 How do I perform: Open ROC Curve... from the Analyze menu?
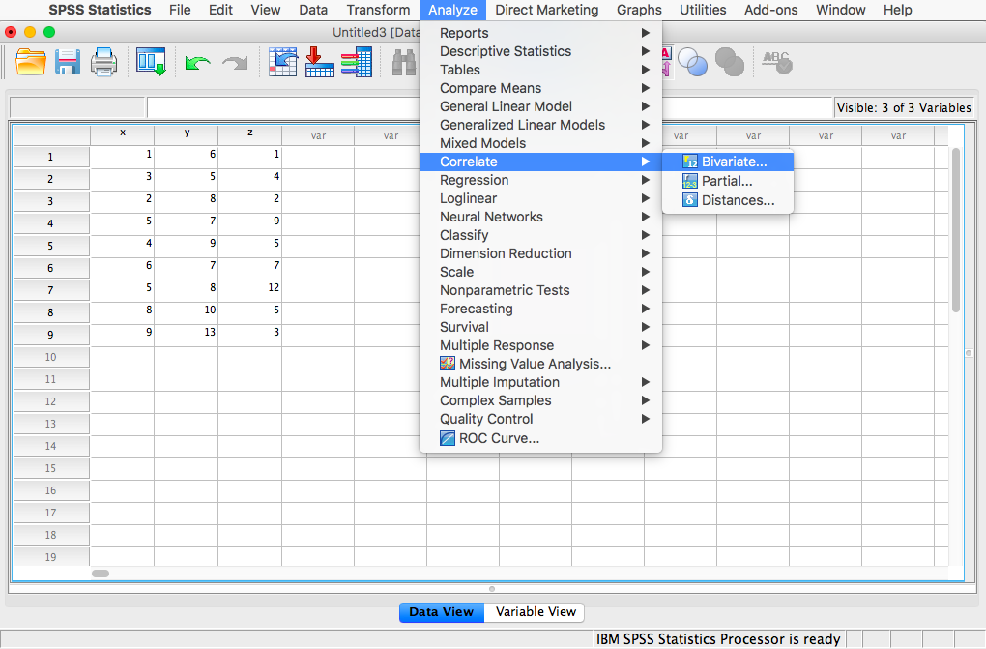coord(540,438)
